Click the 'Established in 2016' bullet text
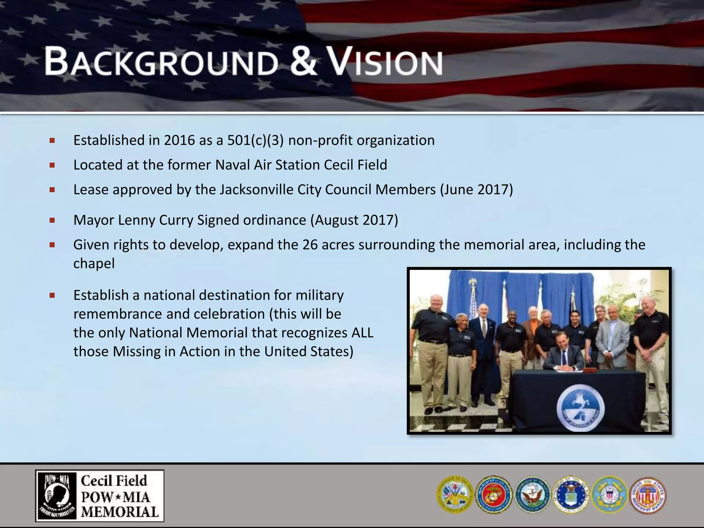704x528 pixels. click(254, 140)
